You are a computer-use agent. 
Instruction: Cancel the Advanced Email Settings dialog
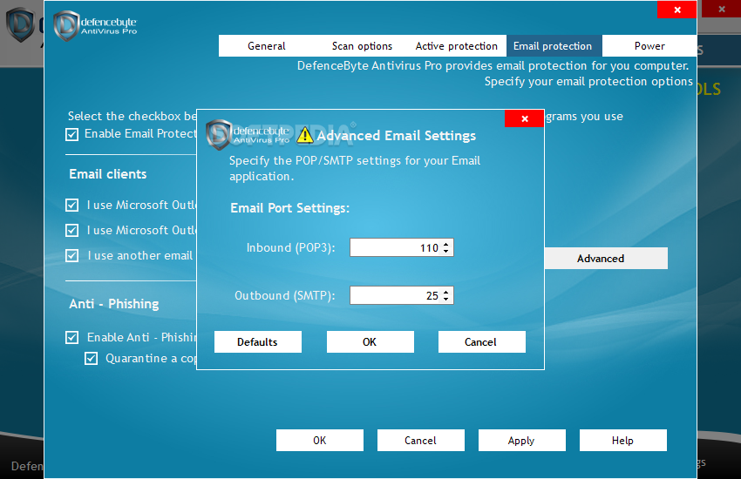(x=481, y=341)
